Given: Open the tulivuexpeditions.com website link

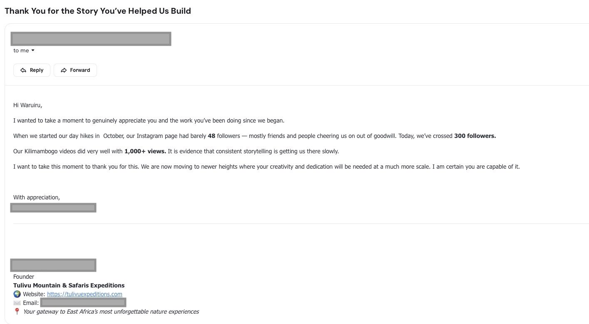Looking at the screenshot, I should [x=84, y=294].
